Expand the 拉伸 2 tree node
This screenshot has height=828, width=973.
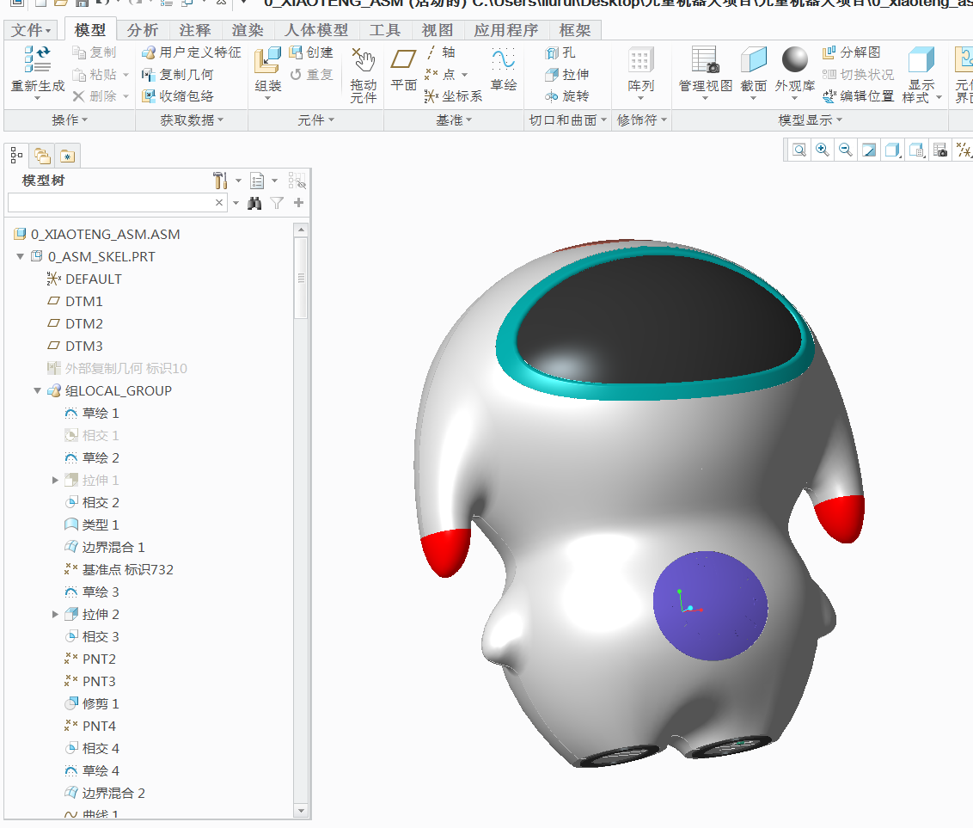tap(56, 614)
